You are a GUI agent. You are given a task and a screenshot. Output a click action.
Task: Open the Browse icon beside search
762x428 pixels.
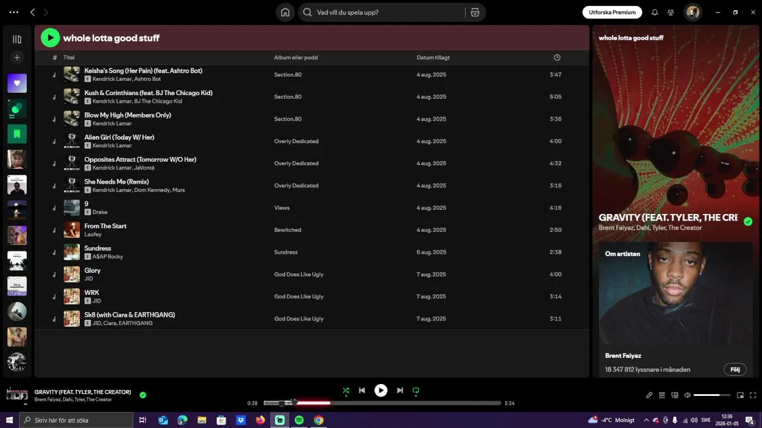[x=475, y=12]
